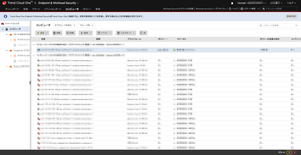This screenshot has width=301, height=155.
Task: Open Workload Securityアカウントの詳細 link
Action: (x=178, y=9)
